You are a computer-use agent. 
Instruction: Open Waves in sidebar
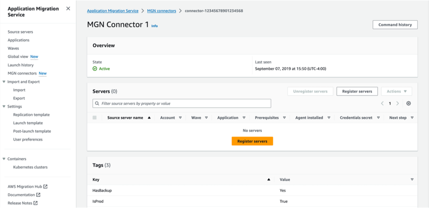(x=13, y=49)
